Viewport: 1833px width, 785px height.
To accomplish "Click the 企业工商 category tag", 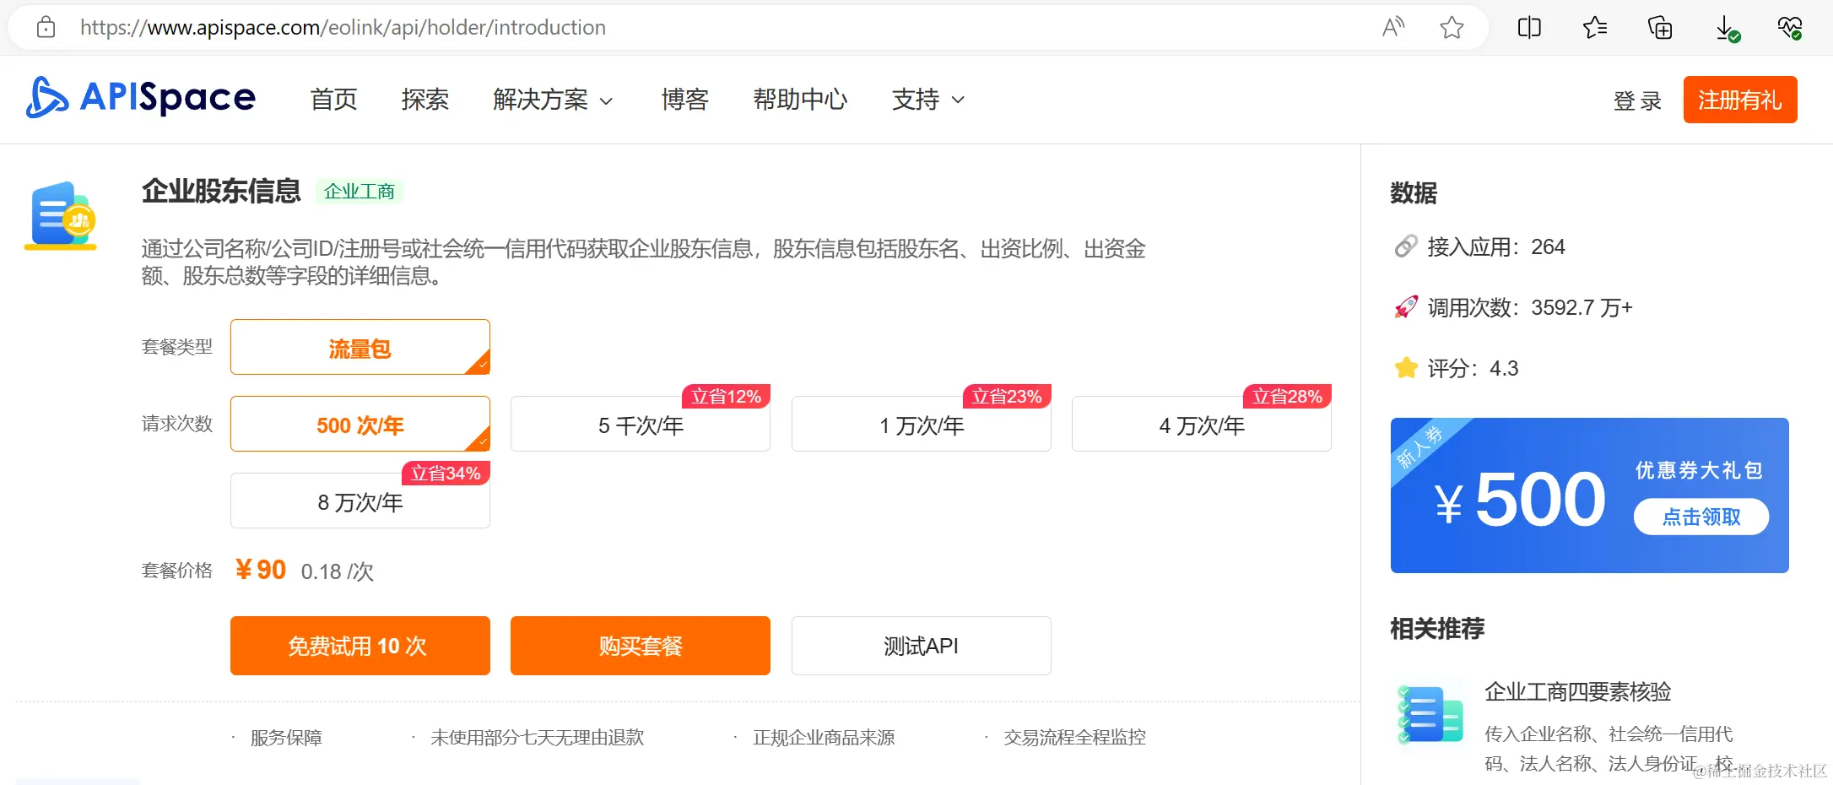I will (360, 192).
